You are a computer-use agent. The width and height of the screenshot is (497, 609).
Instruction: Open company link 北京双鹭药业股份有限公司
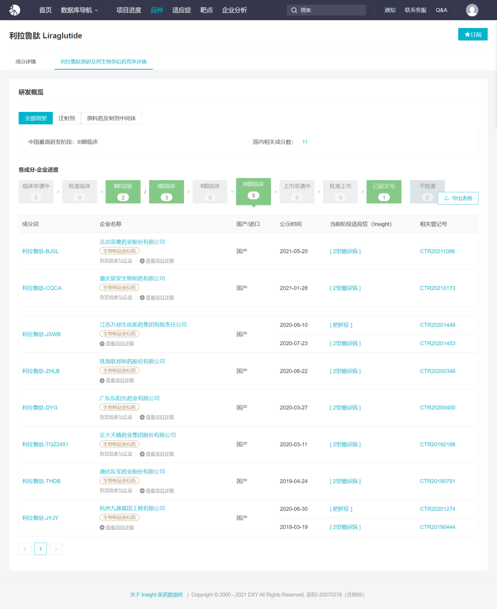[133, 242]
